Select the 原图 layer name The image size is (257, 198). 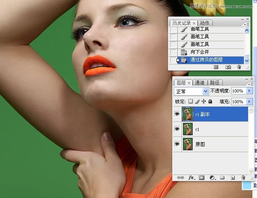click(200, 144)
